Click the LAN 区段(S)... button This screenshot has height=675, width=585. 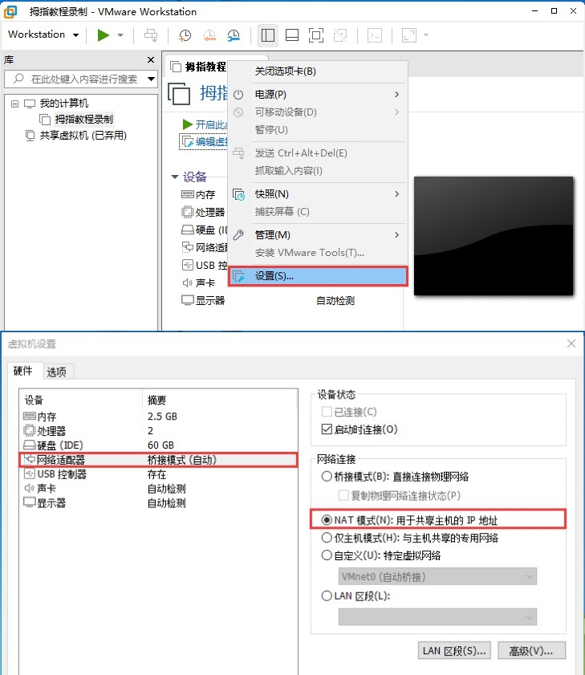point(454,651)
